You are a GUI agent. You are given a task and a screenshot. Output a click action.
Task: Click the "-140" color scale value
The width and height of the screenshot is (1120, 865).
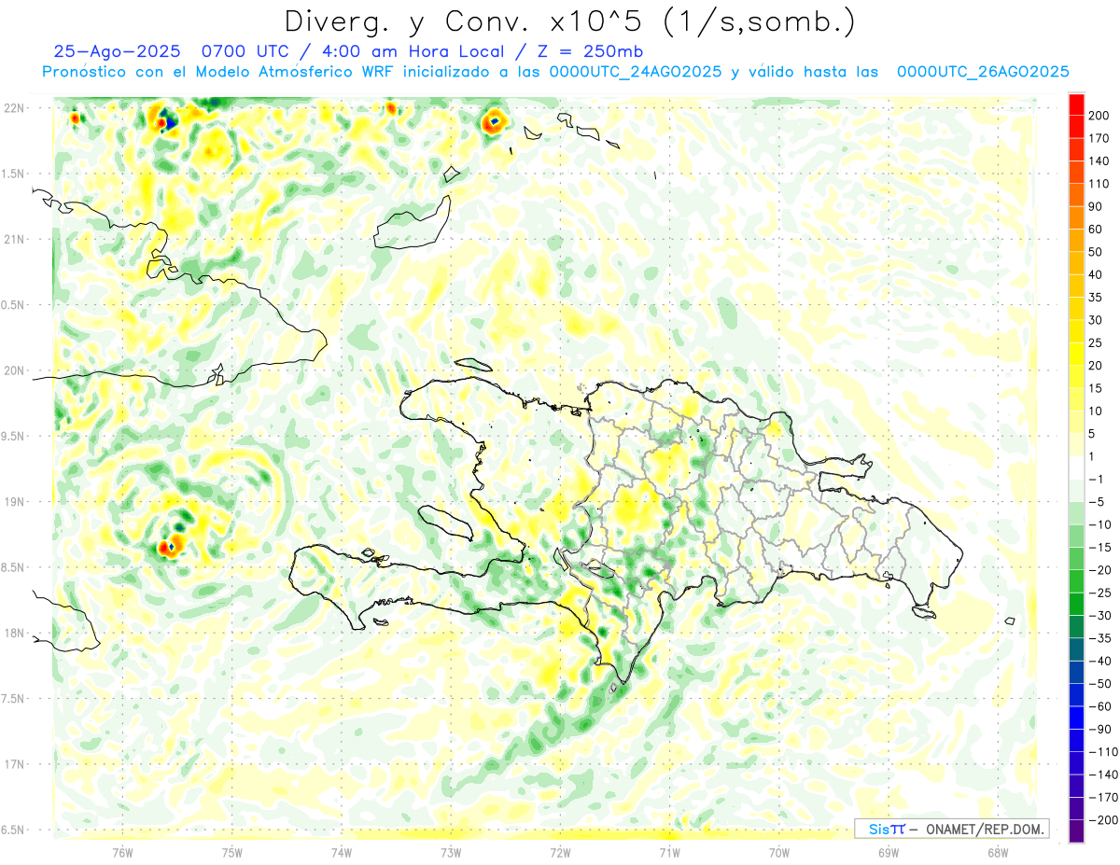(1104, 774)
